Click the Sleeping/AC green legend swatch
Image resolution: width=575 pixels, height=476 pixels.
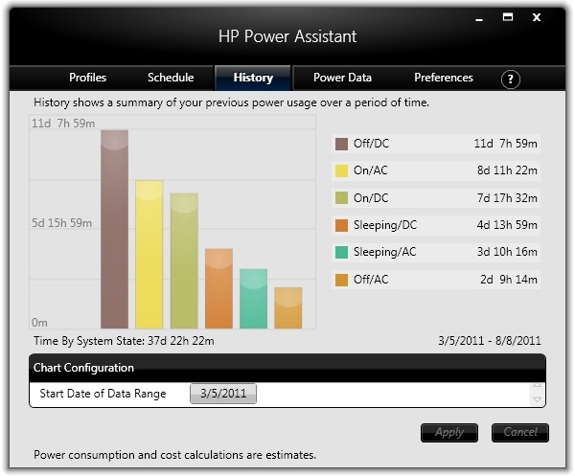tap(341, 253)
